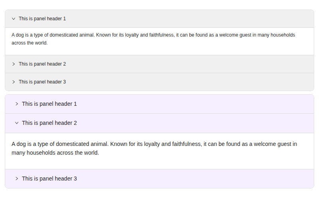319x198 pixels.
Task: Click empty purple header bar area of panel 2
Action: point(195,123)
